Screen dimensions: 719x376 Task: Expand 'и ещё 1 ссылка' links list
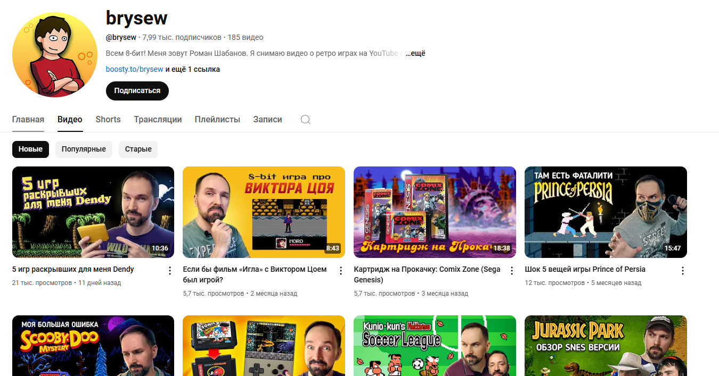pos(192,69)
